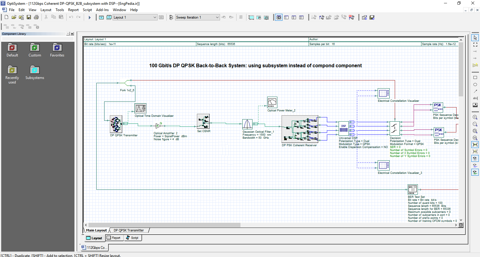The image size is (480, 257).
Task: Click the Copy toolbar icon
Action: (x=53, y=17)
